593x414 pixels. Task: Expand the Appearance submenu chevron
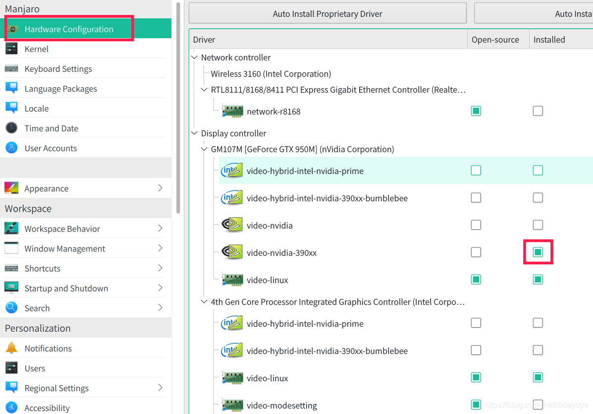pyautogui.click(x=161, y=188)
